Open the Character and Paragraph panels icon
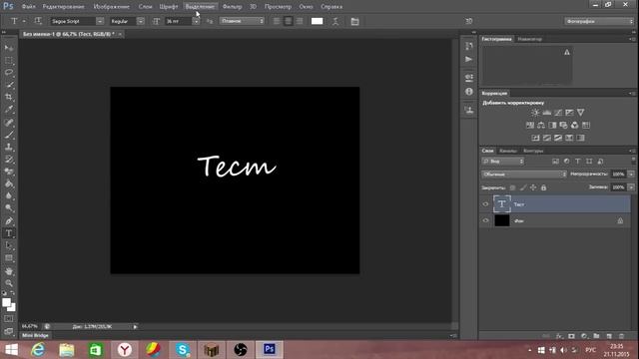This screenshot has width=639, height=359. [x=355, y=21]
